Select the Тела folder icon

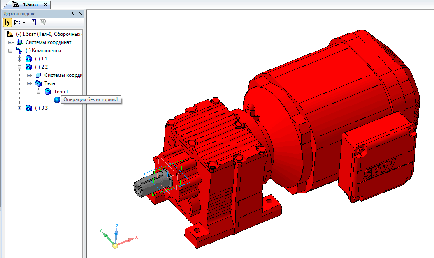[x=38, y=83]
